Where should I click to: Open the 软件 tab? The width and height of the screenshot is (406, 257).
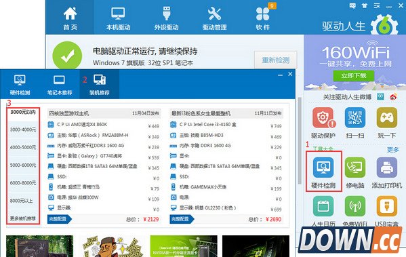[x=263, y=18]
